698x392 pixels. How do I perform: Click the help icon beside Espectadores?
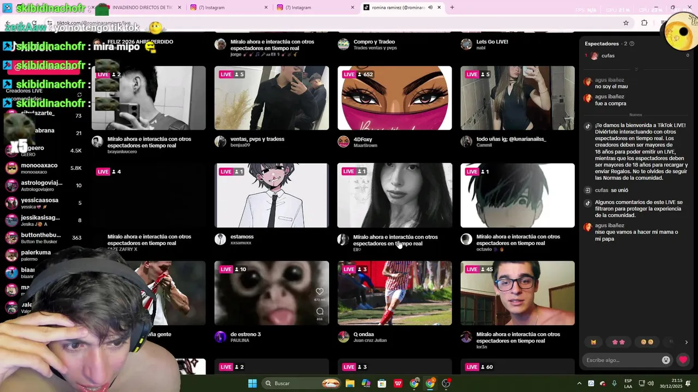(x=632, y=44)
